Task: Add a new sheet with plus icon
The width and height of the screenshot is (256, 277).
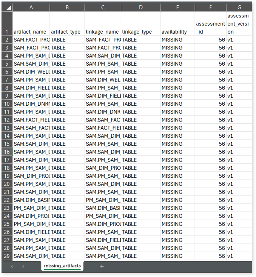Action: [102, 266]
